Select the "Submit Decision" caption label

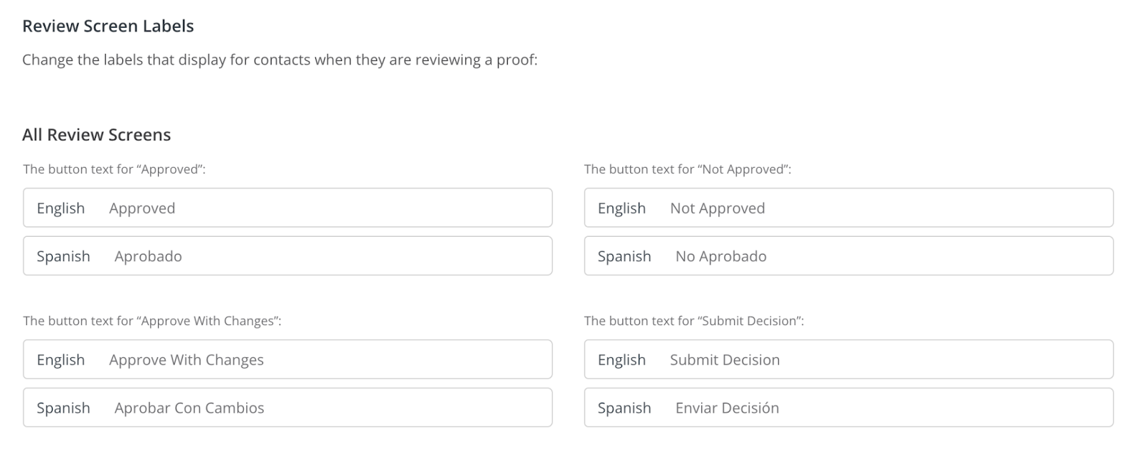pyautogui.click(x=693, y=321)
